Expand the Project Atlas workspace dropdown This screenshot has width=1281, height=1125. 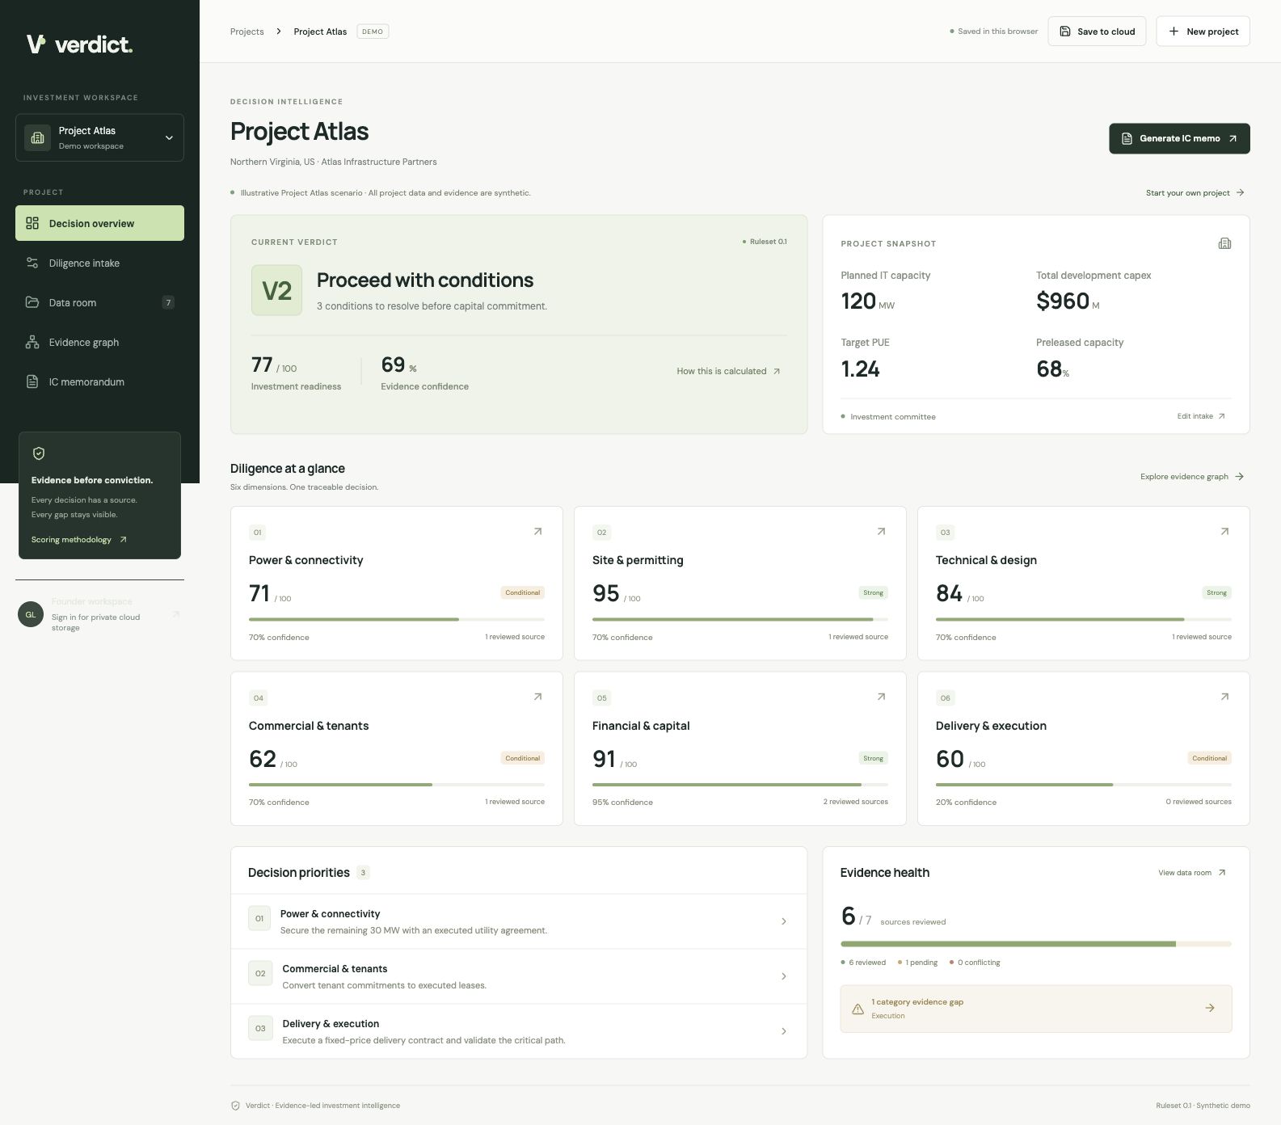[x=99, y=137]
